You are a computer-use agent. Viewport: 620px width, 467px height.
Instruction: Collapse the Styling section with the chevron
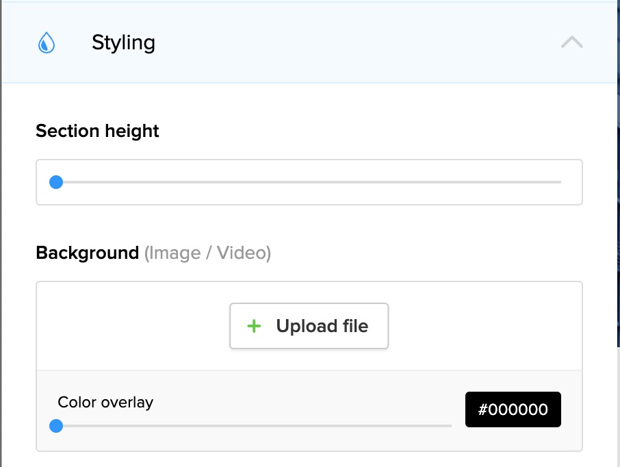[x=571, y=42]
